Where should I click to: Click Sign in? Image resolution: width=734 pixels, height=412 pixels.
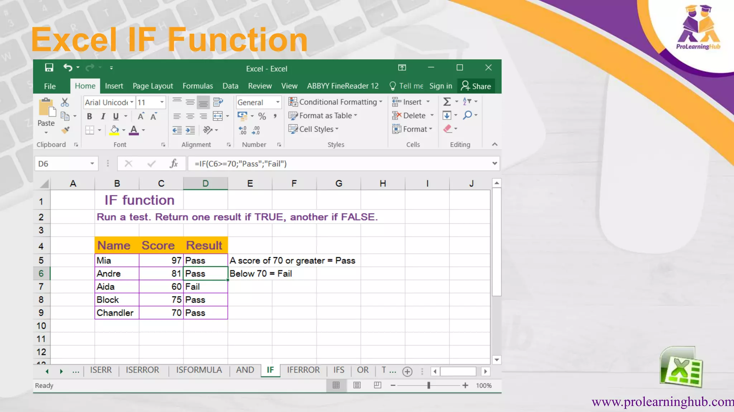click(x=440, y=86)
